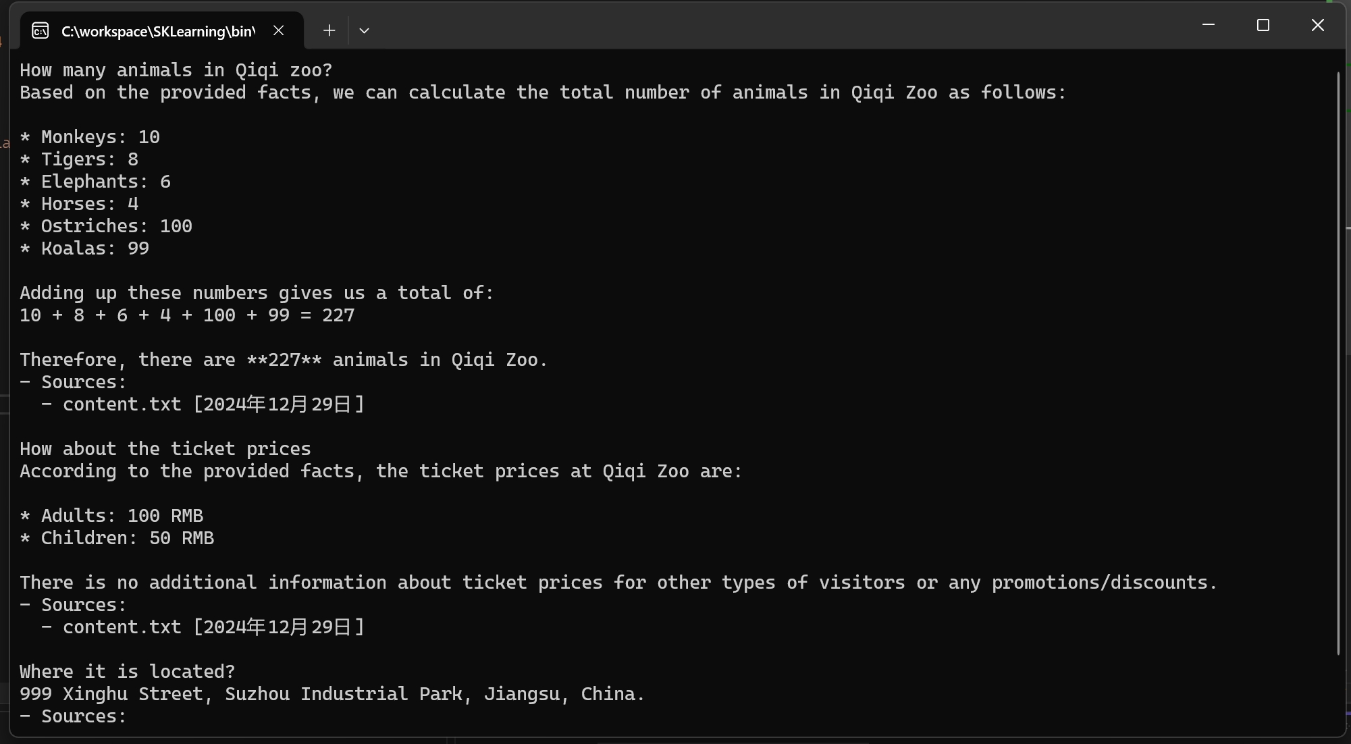Click the sum equation ending in 227
The image size is (1351, 744).
click(186, 315)
